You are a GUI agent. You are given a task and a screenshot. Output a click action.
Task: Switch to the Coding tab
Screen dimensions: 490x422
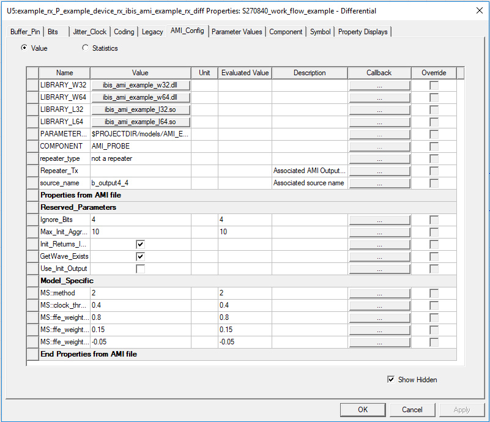point(124,31)
